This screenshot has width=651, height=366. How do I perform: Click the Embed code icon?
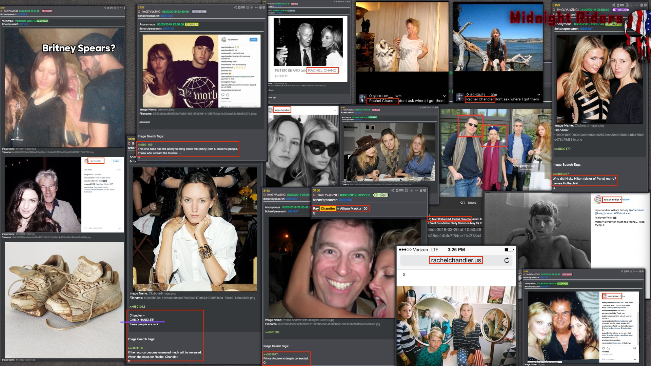(x=462, y=203)
